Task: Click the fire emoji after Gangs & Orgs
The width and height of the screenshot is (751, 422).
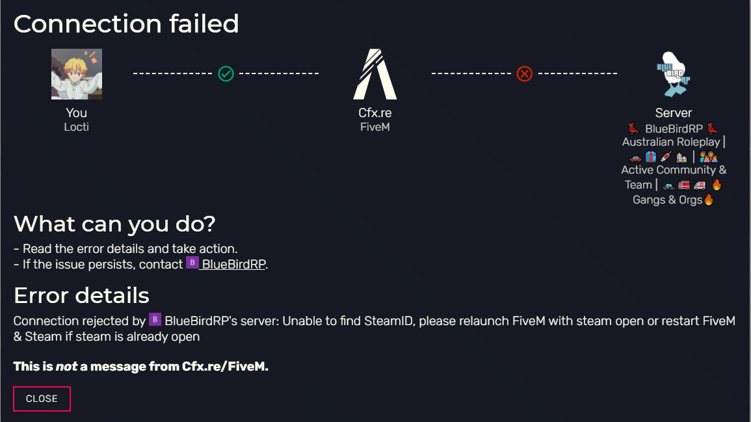Action: 709,200
